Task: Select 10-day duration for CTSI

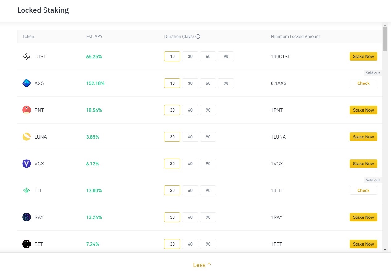Action: click(172, 56)
